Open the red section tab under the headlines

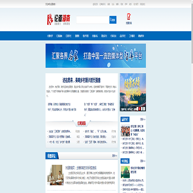(81, 123)
